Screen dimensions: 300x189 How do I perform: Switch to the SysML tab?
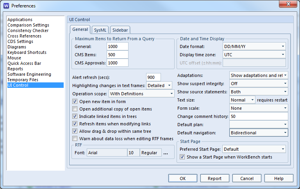pyautogui.click(x=100, y=30)
